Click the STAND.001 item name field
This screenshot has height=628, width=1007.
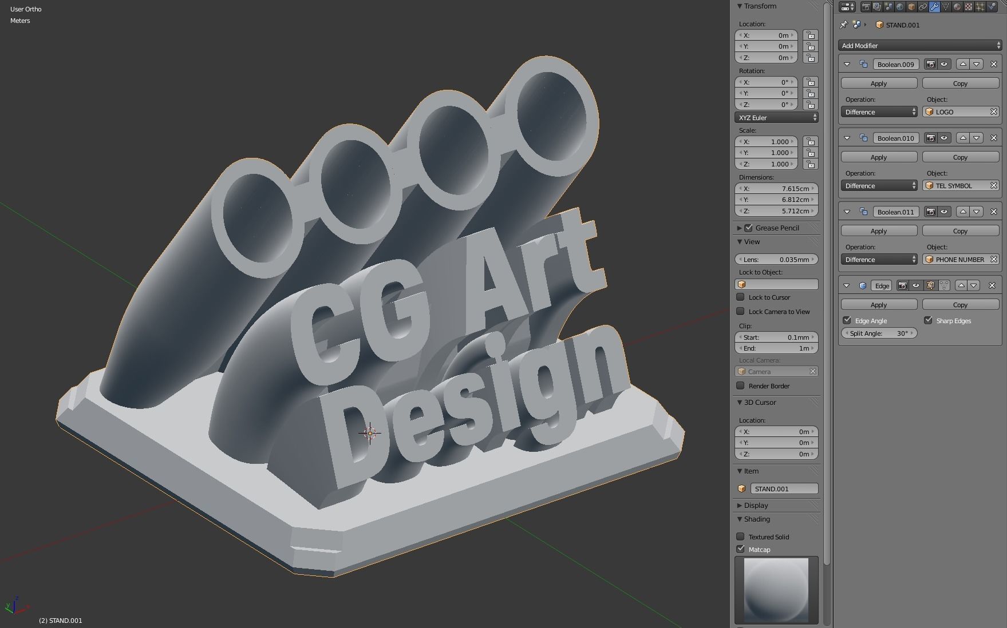point(784,488)
